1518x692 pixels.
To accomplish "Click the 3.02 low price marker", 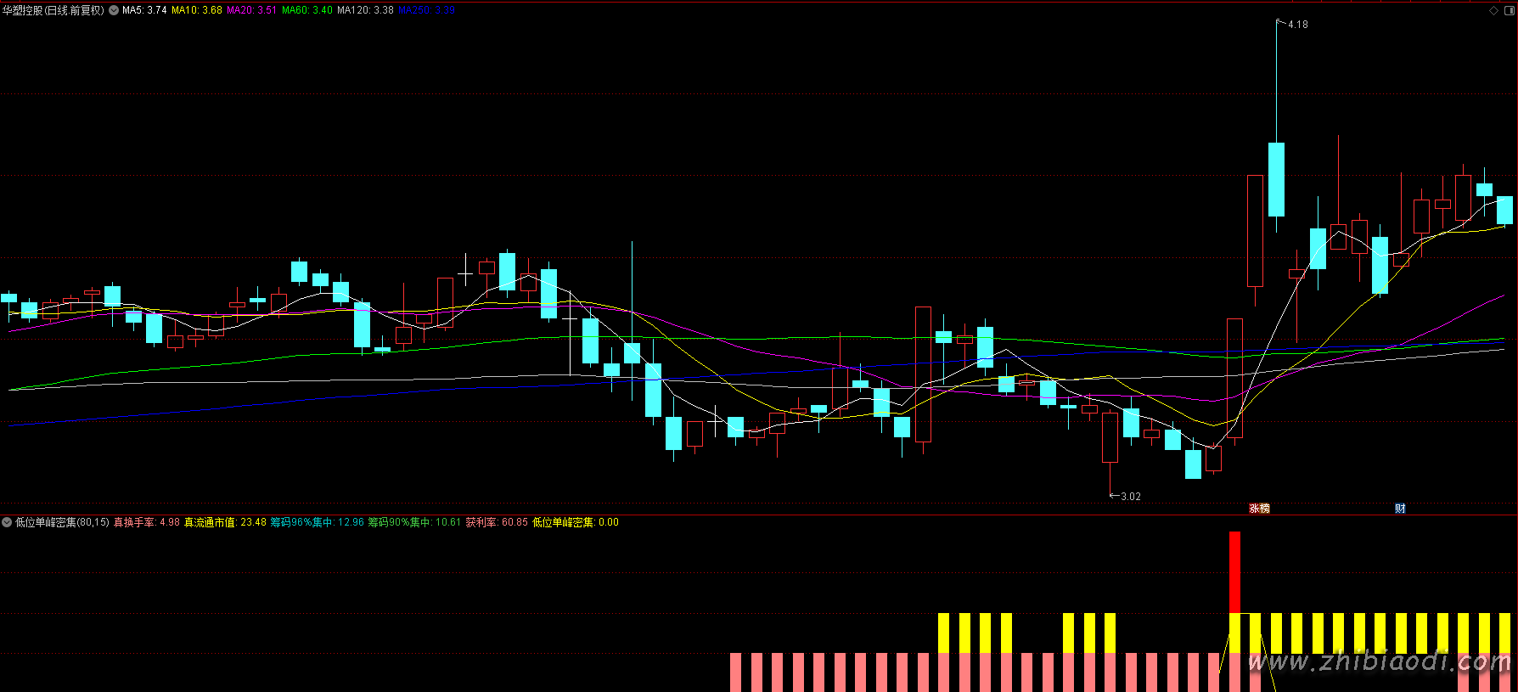I will (1130, 497).
